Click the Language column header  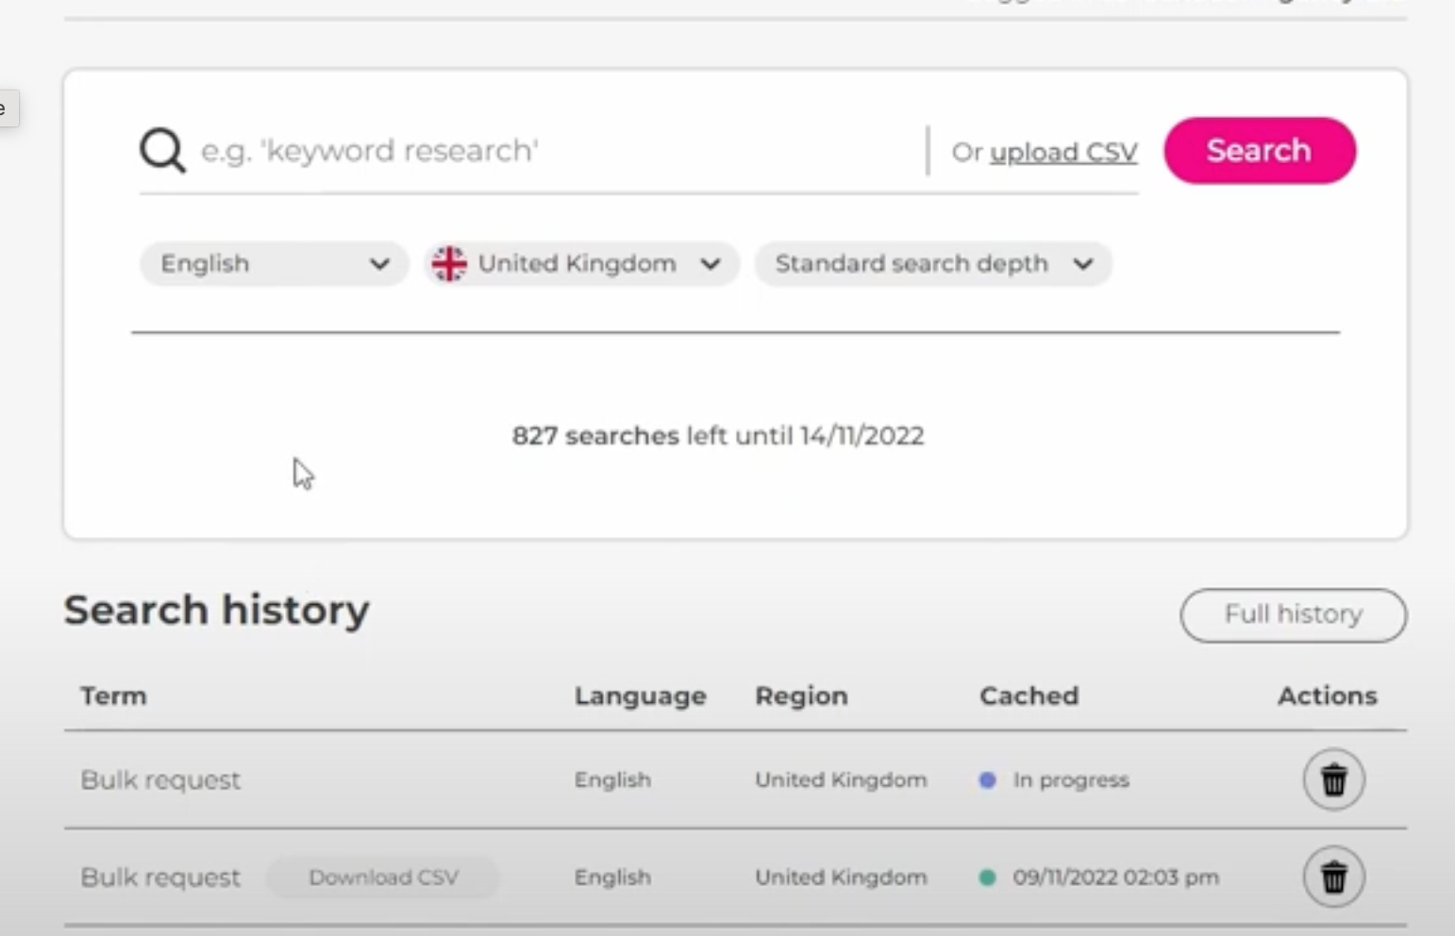[x=640, y=696]
